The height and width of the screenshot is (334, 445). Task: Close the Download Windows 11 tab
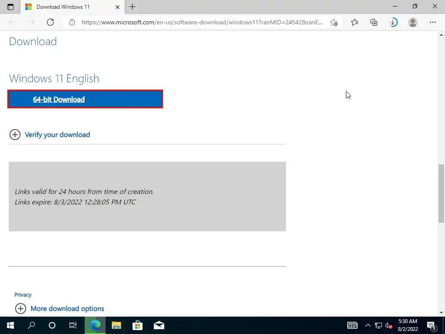(117, 7)
